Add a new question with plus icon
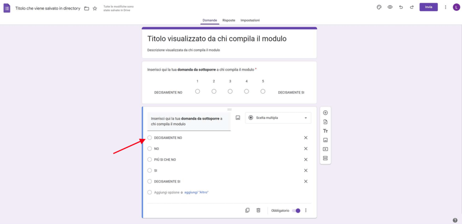 tap(325, 113)
